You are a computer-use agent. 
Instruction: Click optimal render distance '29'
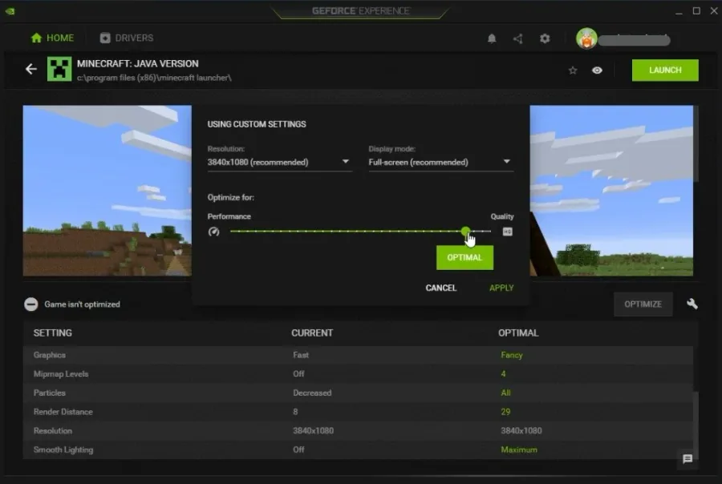(x=505, y=412)
